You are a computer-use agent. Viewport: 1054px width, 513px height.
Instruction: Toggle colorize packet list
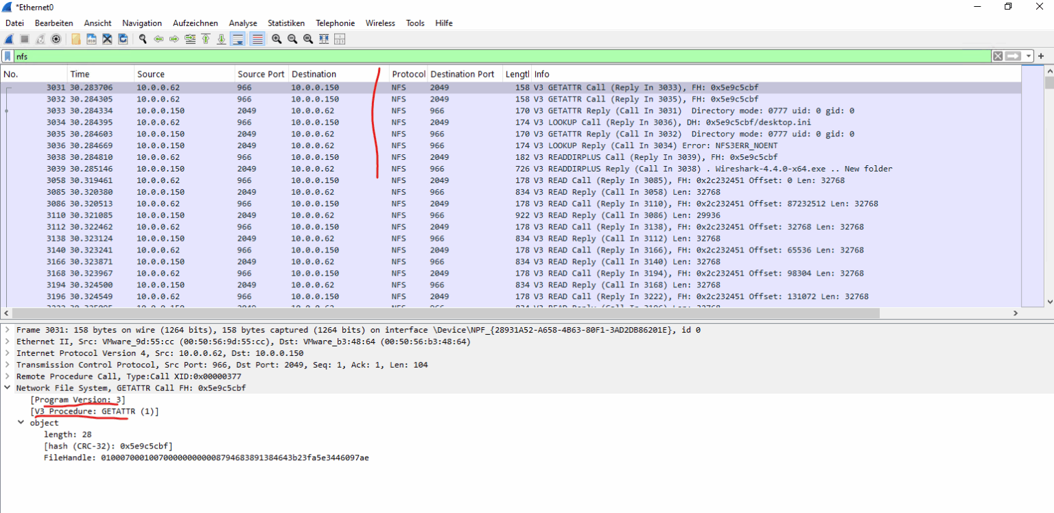[257, 39]
